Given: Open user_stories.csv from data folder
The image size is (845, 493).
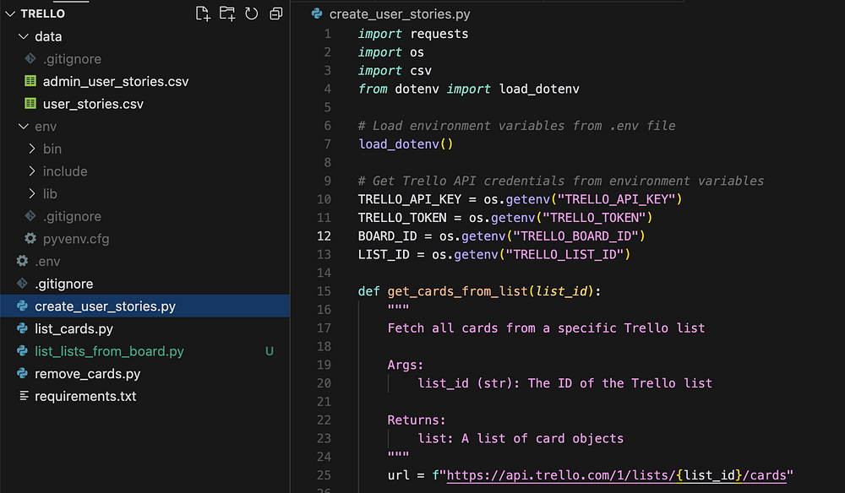Looking at the screenshot, I should [93, 104].
